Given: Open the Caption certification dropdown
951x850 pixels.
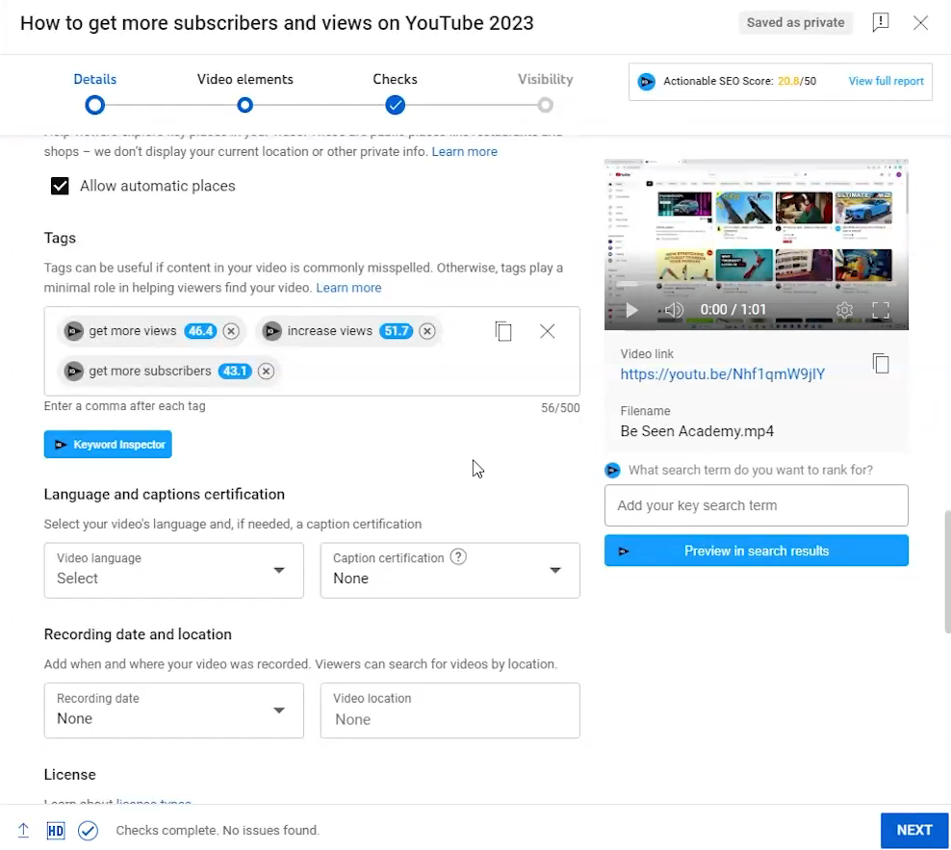Looking at the screenshot, I should coord(450,570).
